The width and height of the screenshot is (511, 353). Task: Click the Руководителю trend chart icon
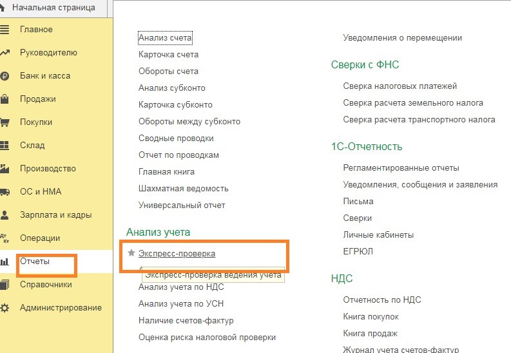click(5, 53)
